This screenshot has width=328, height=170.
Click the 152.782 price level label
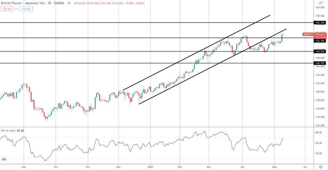tap(320, 41)
